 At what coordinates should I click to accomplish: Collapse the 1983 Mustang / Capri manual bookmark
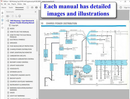(x=6, y=21)
